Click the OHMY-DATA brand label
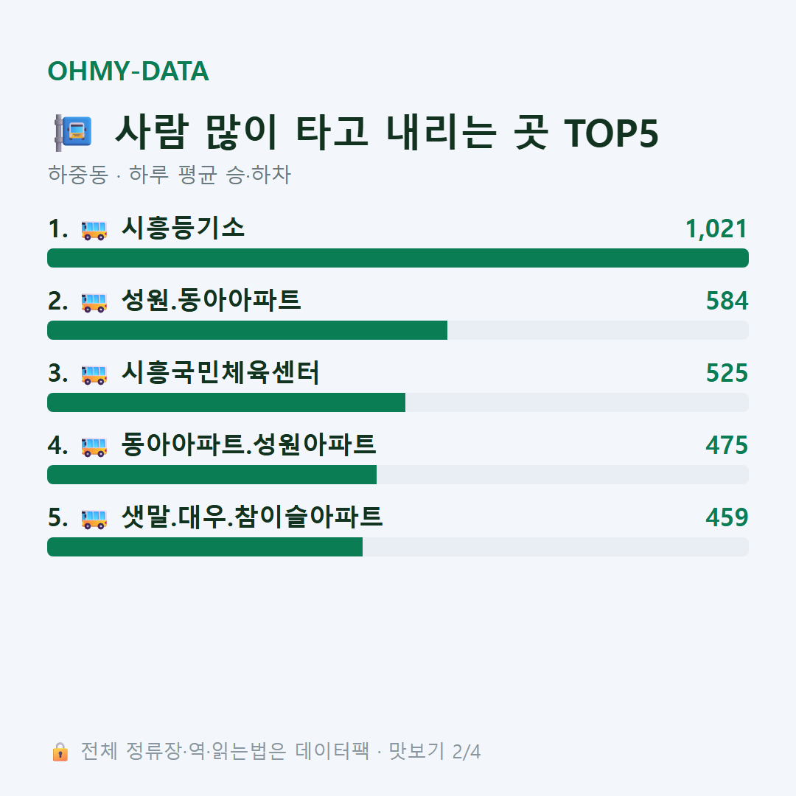This screenshot has height=796, width=796. 128,71
